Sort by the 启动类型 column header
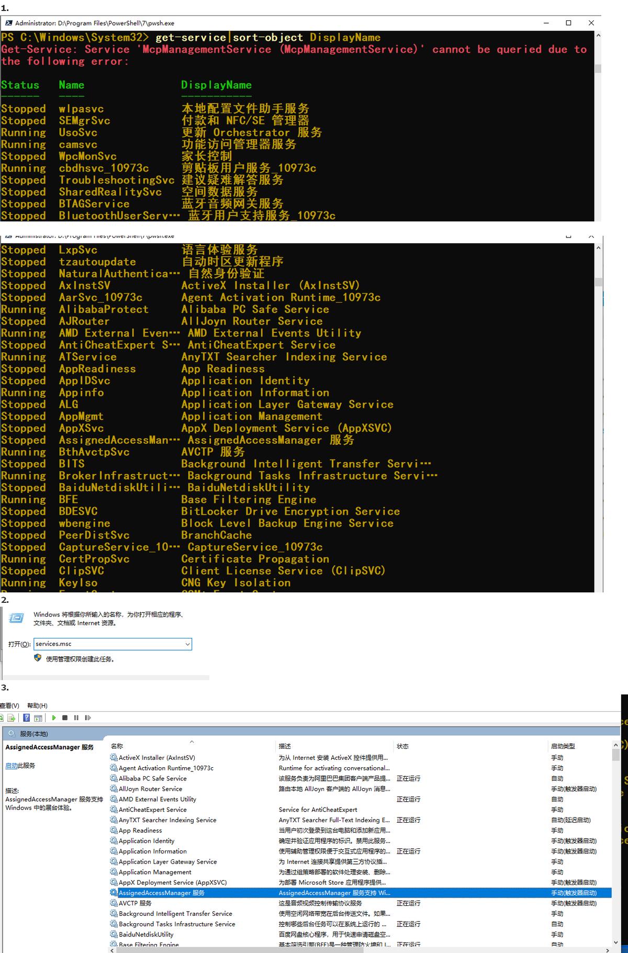 coord(563,746)
